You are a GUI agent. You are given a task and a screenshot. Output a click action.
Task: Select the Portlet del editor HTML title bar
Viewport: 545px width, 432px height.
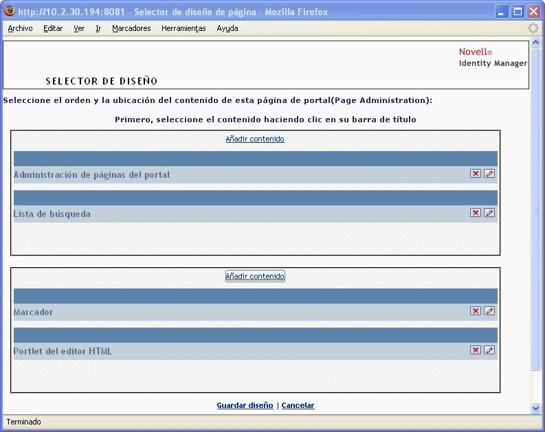click(x=256, y=335)
